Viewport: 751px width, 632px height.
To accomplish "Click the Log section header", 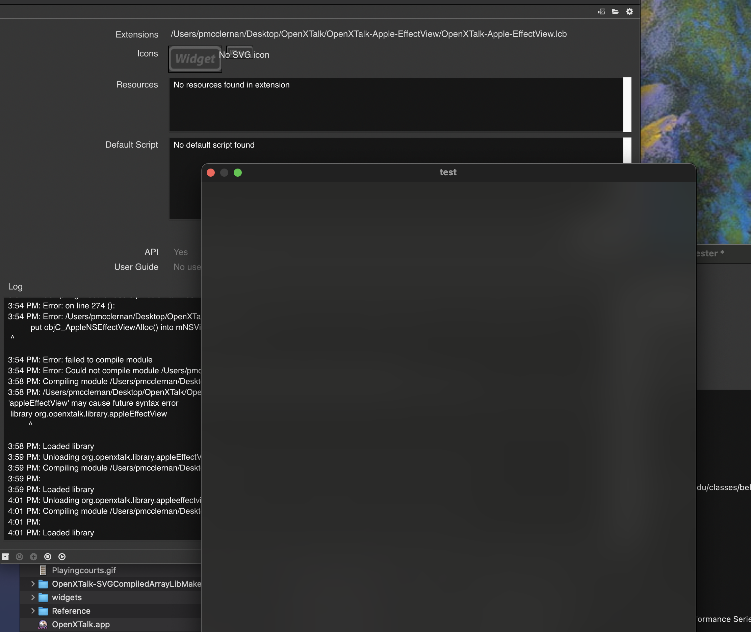I will click(x=15, y=286).
